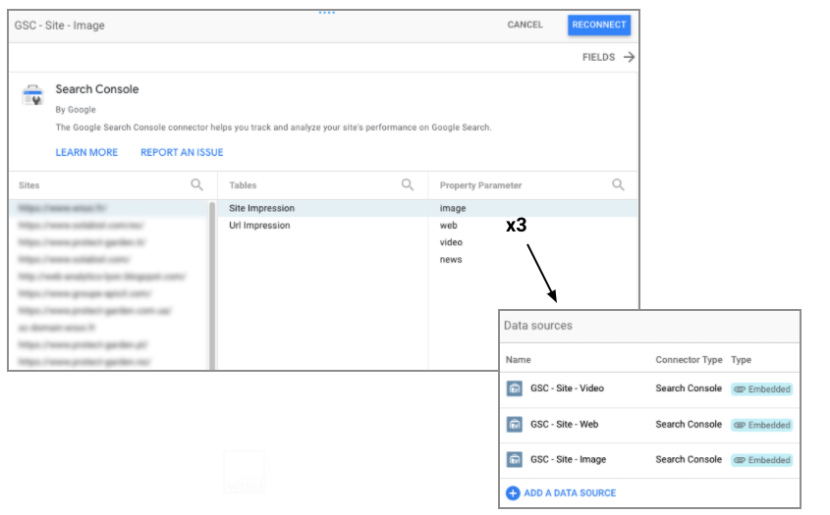Click the GSC - Site - Web data source icon
The image size is (830, 515).
point(514,425)
